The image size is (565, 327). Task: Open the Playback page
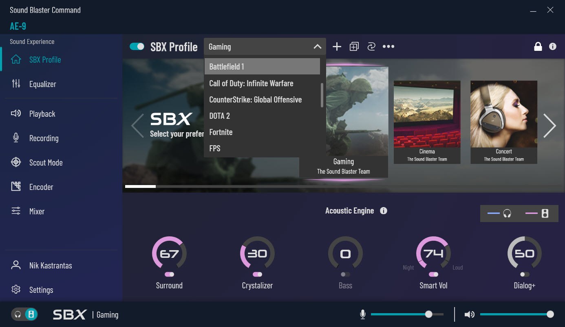tap(42, 114)
